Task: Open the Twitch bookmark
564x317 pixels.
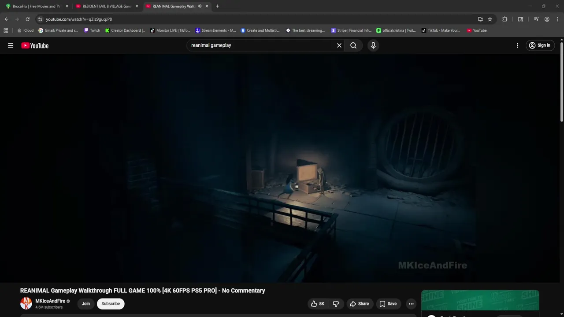Action: (92, 30)
